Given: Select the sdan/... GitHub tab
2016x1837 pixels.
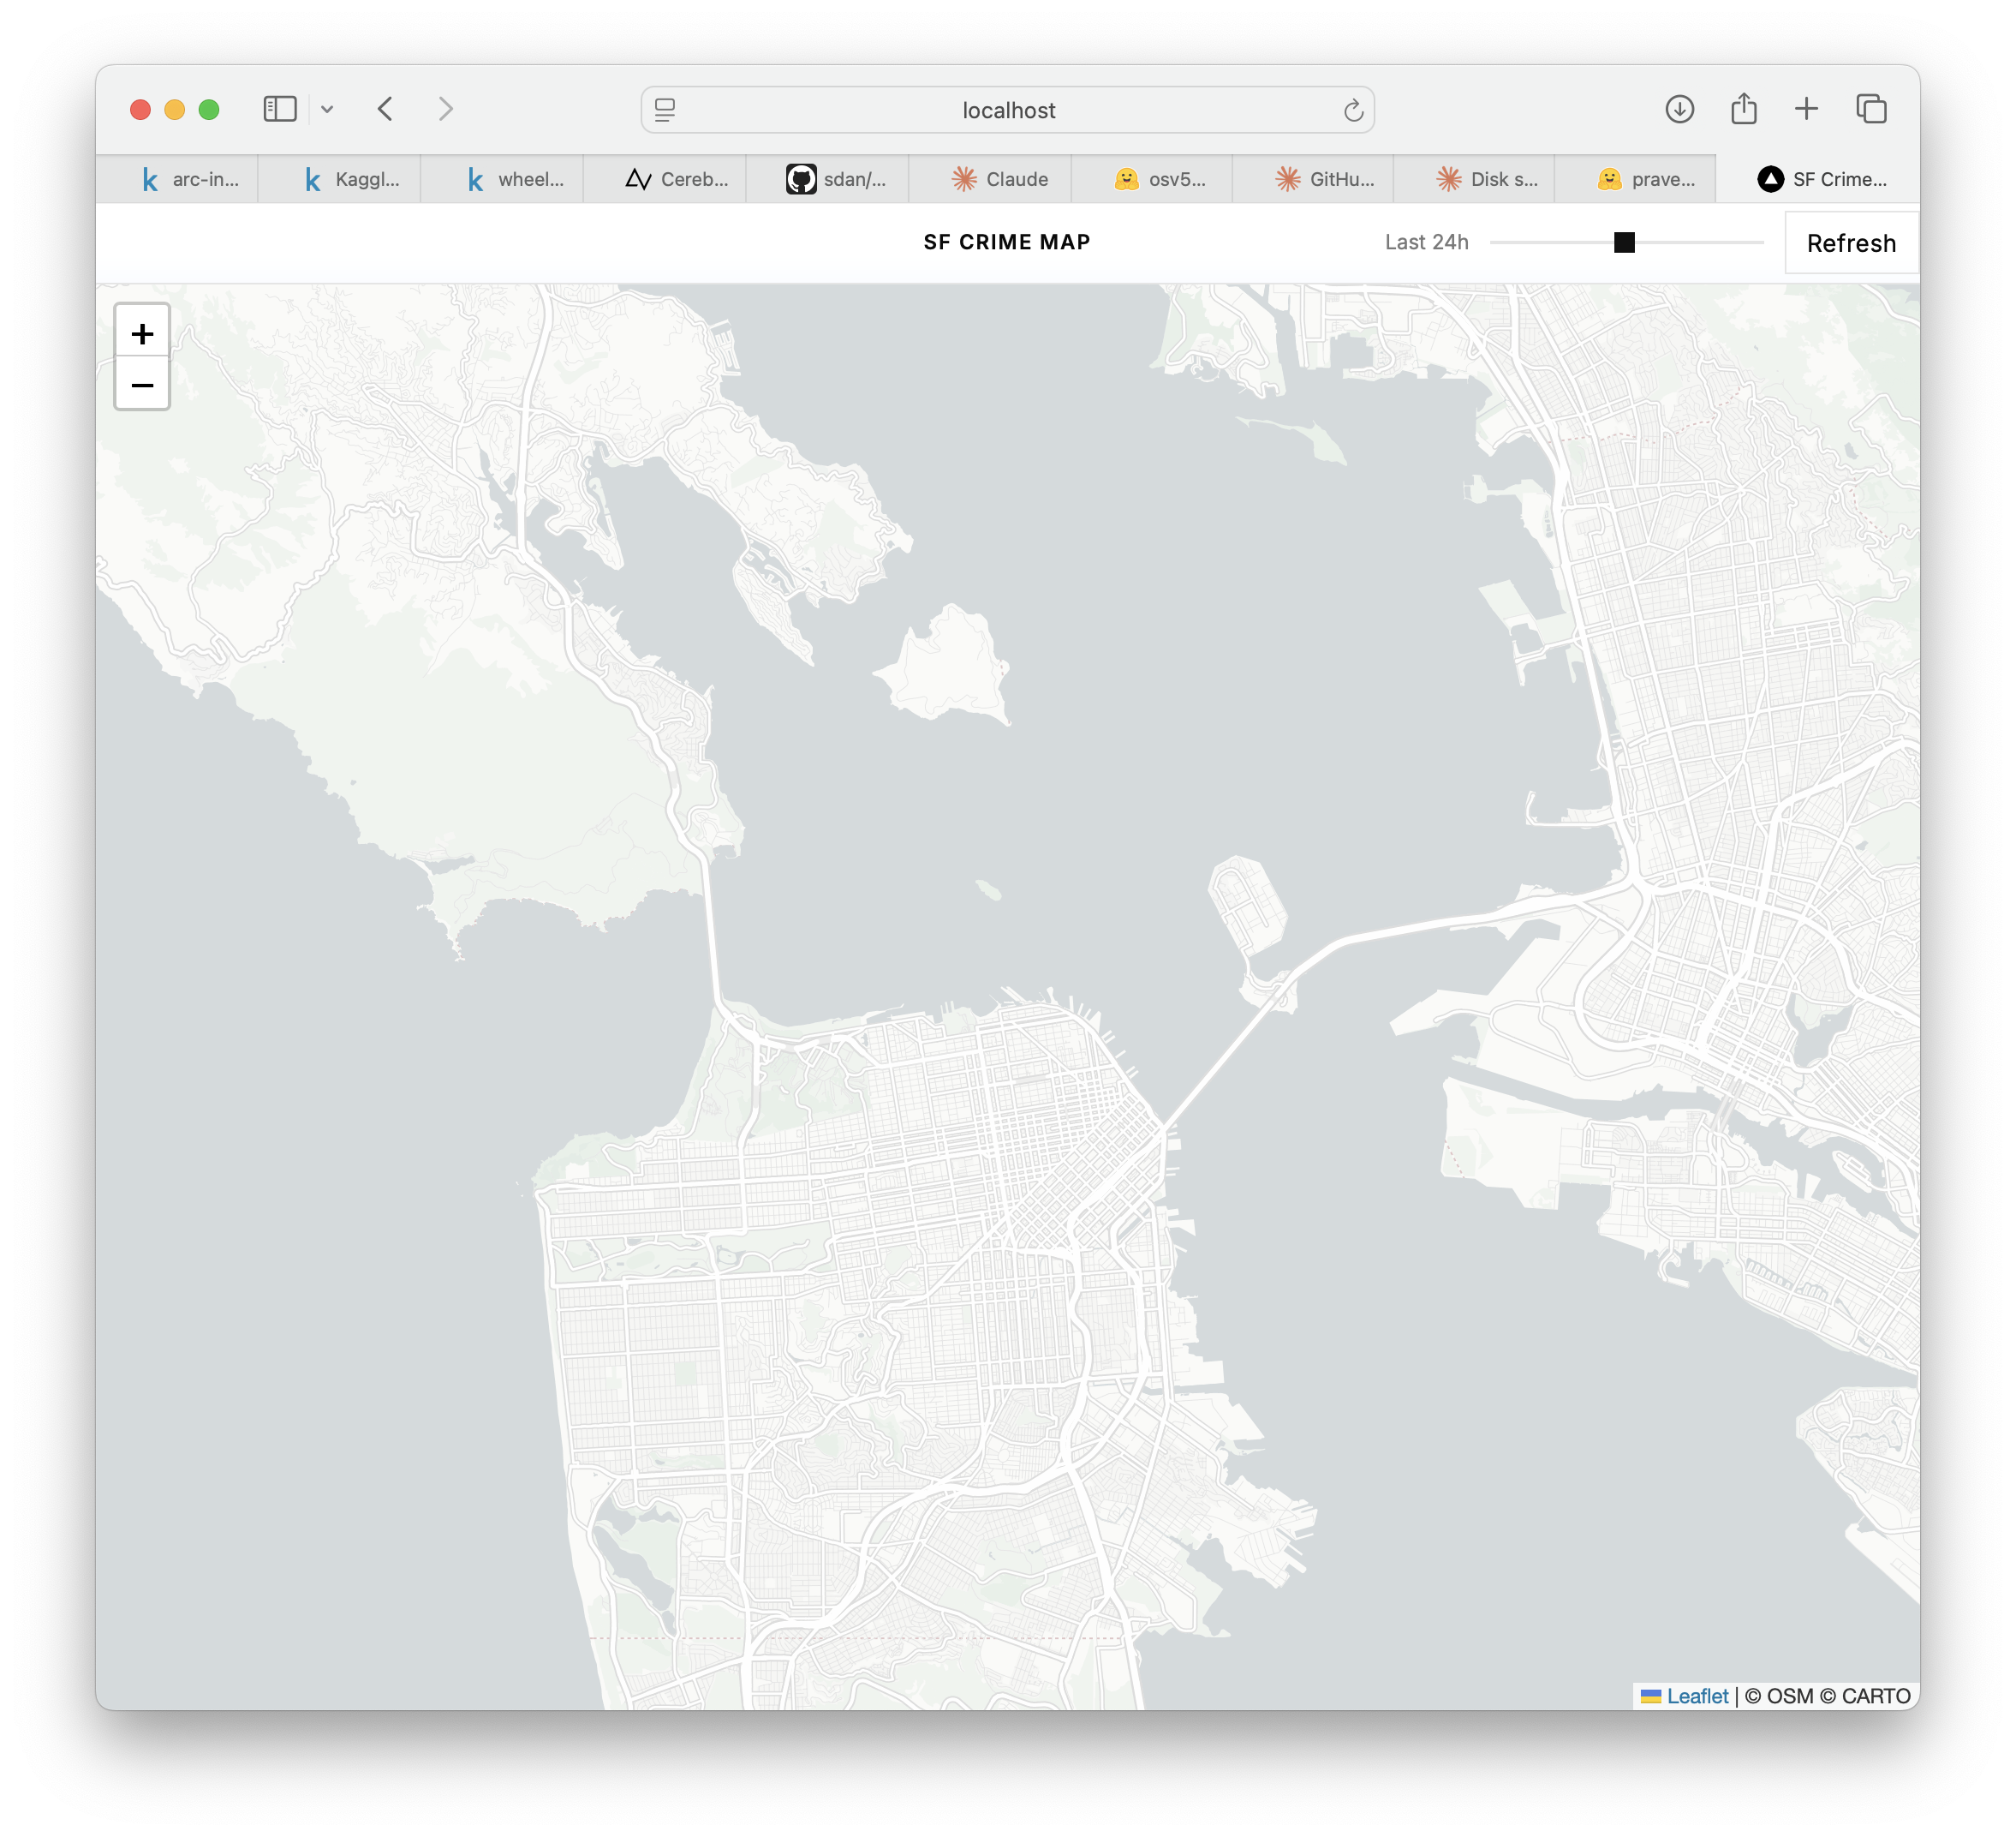Looking at the screenshot, I should click(x=837, y=179).
